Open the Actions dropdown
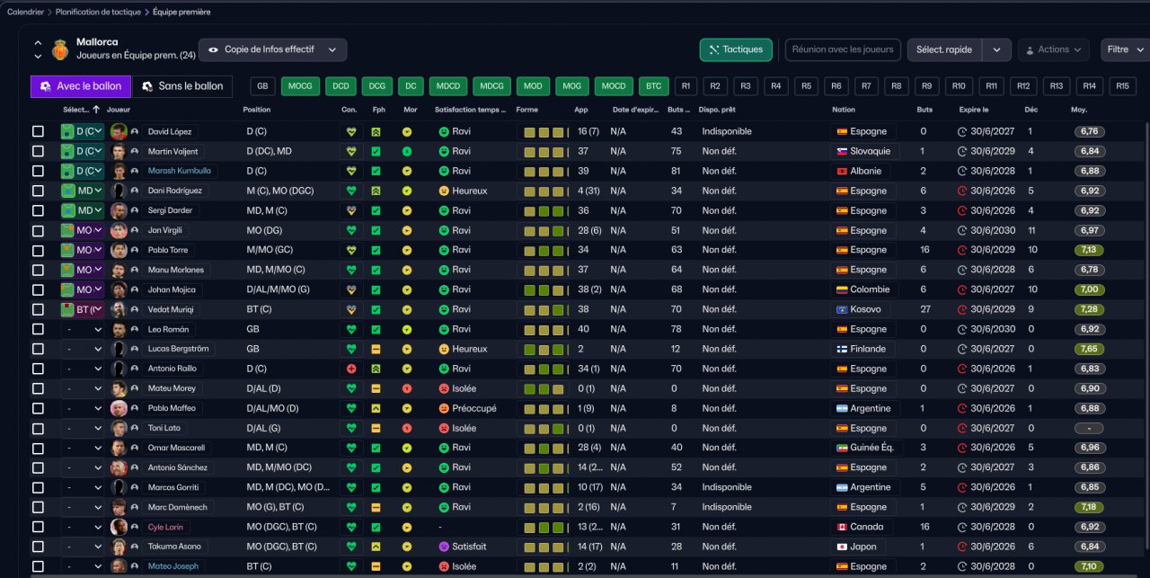The height and width of the screenshot is (578, 1150). click(1054, 49)
